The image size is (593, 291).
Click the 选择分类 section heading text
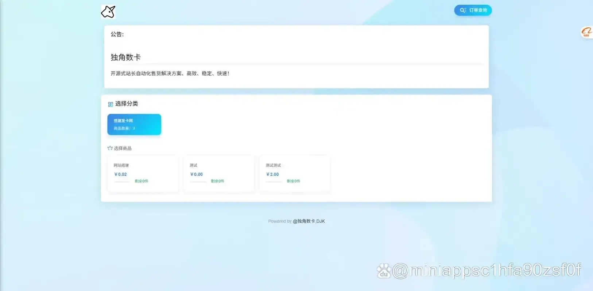pos(127,104)
